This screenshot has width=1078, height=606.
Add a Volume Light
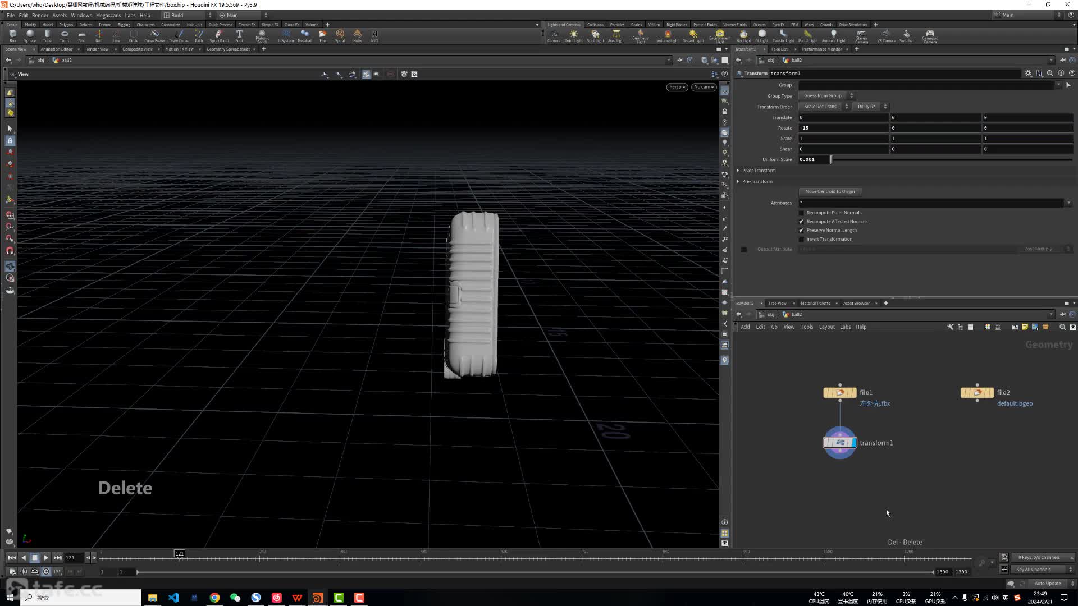668,36
